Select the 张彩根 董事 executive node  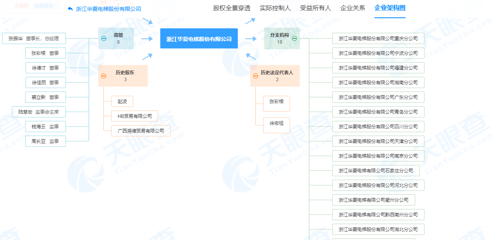[x=45, y=53]
